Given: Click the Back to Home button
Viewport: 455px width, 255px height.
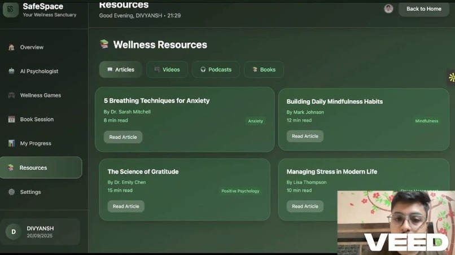Looking at the screenshot, I should 423,9.
